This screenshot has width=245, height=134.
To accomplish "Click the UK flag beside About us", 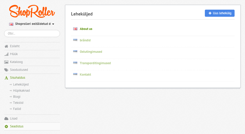I will pos(75,29).
